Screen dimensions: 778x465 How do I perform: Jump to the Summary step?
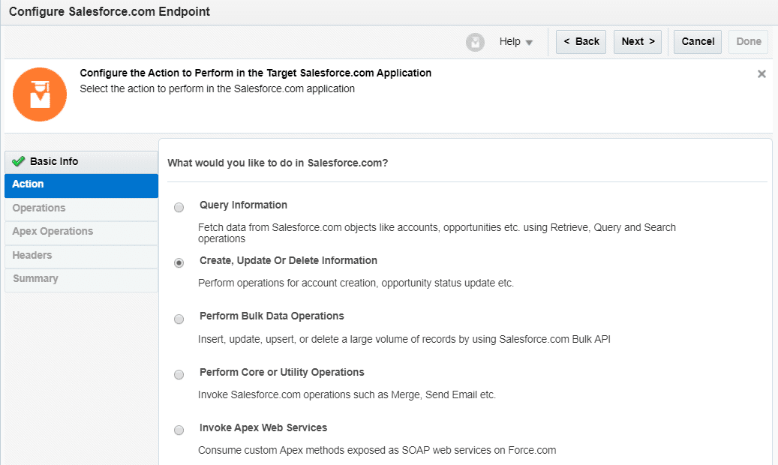coord(81,280)
